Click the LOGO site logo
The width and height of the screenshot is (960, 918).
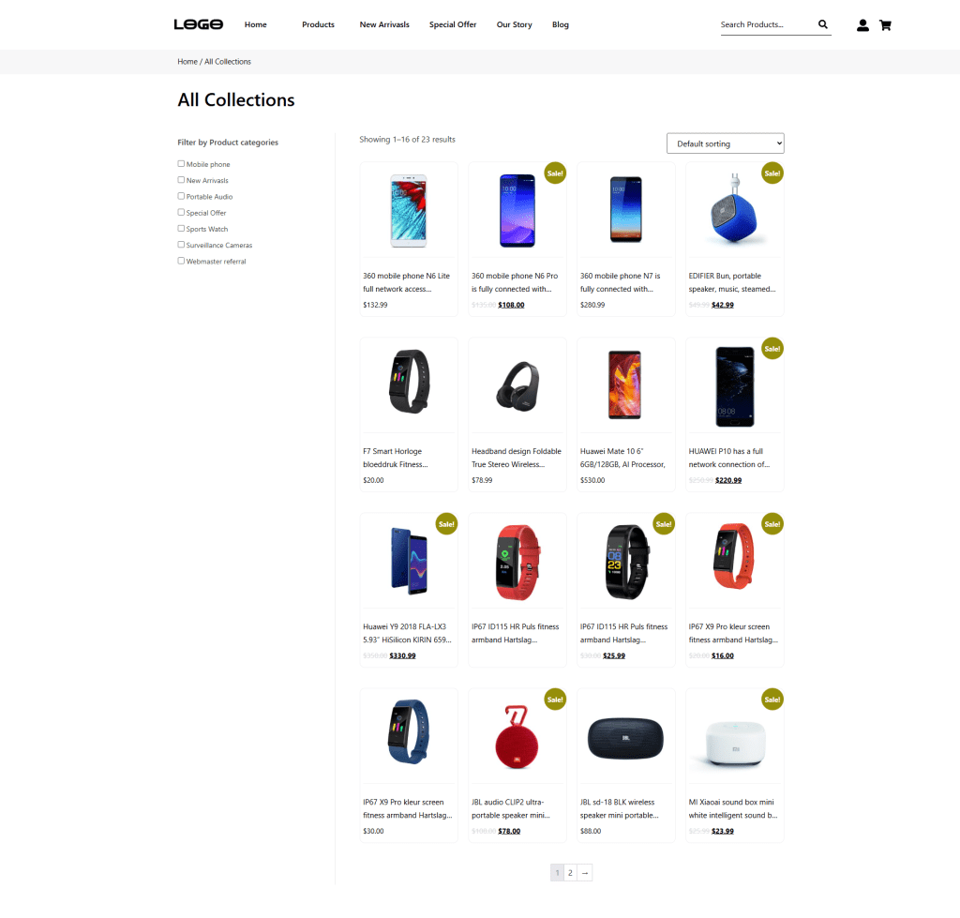(199, 24)
